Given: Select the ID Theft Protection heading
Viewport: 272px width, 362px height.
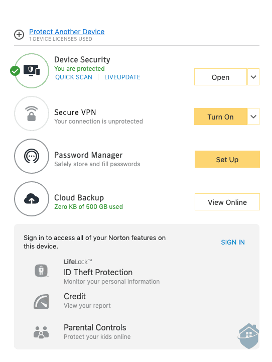Looking at the screenshot, I should point(98,272).
